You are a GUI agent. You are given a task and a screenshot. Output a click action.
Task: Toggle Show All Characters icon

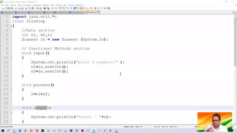tap(71, 8)
